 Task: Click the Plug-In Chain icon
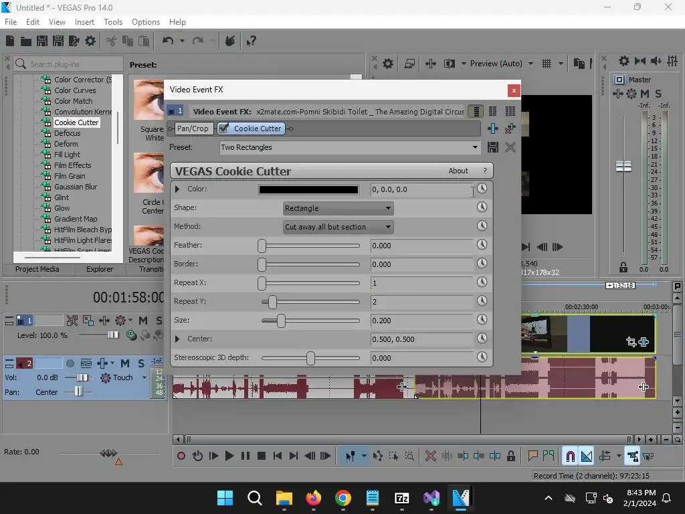(493, 128)
